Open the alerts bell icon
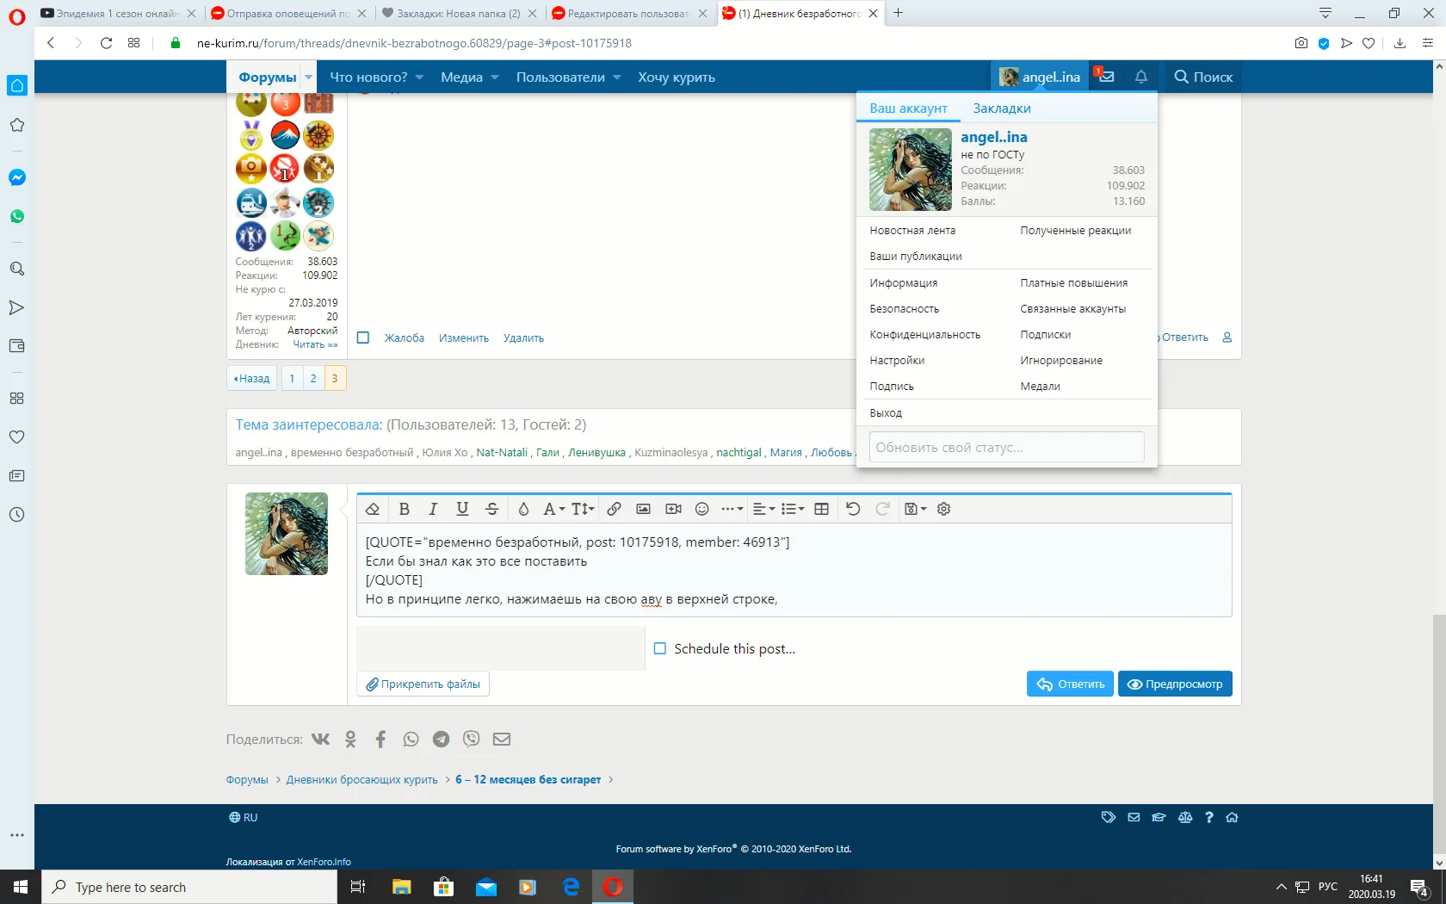1446x904 pixels. click(1141, 77)
